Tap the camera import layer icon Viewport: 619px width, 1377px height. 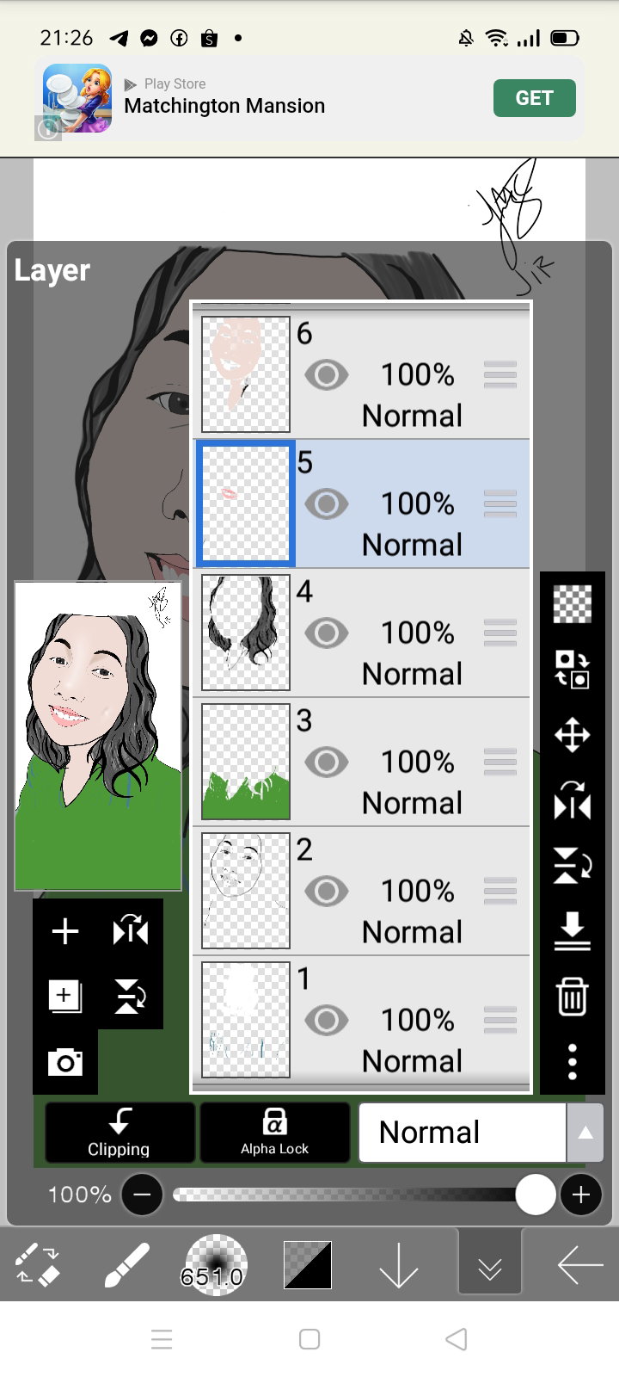point(65,1062)
